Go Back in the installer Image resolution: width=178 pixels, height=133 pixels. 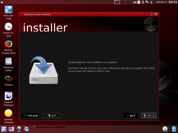(130, 116)
